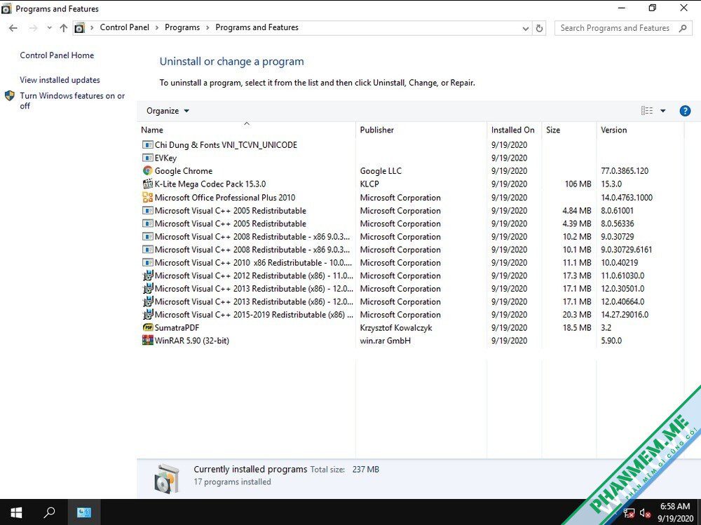Screen dimensions: 701x525
Task: Click the EVKey program icon
Action: 147,158
